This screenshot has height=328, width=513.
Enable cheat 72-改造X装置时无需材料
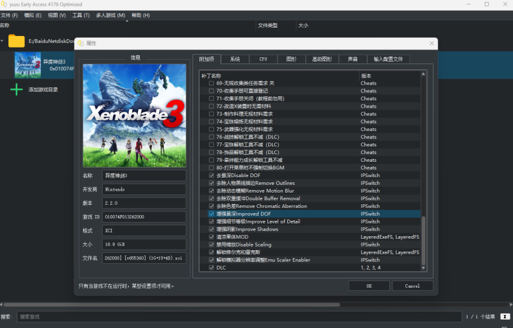212,107
